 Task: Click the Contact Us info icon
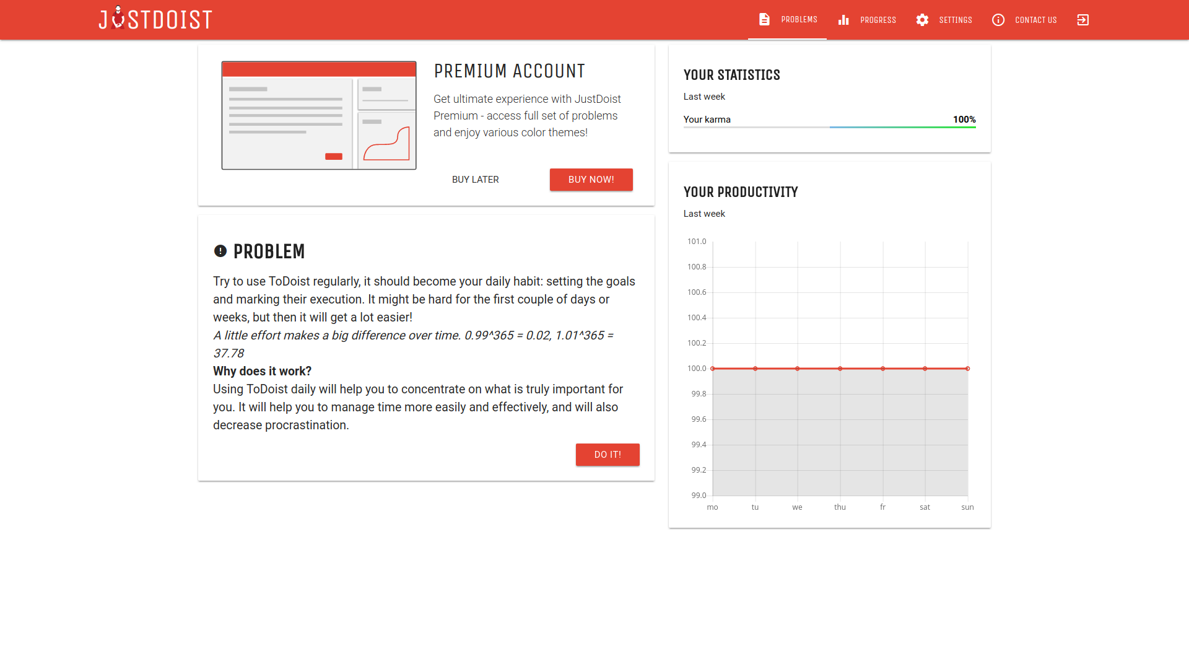998,20
